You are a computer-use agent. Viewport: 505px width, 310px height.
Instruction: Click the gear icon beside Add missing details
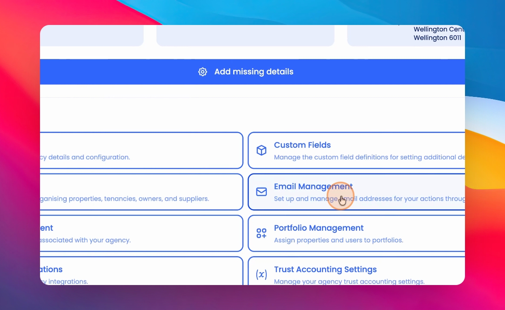(x=203, y=72)
